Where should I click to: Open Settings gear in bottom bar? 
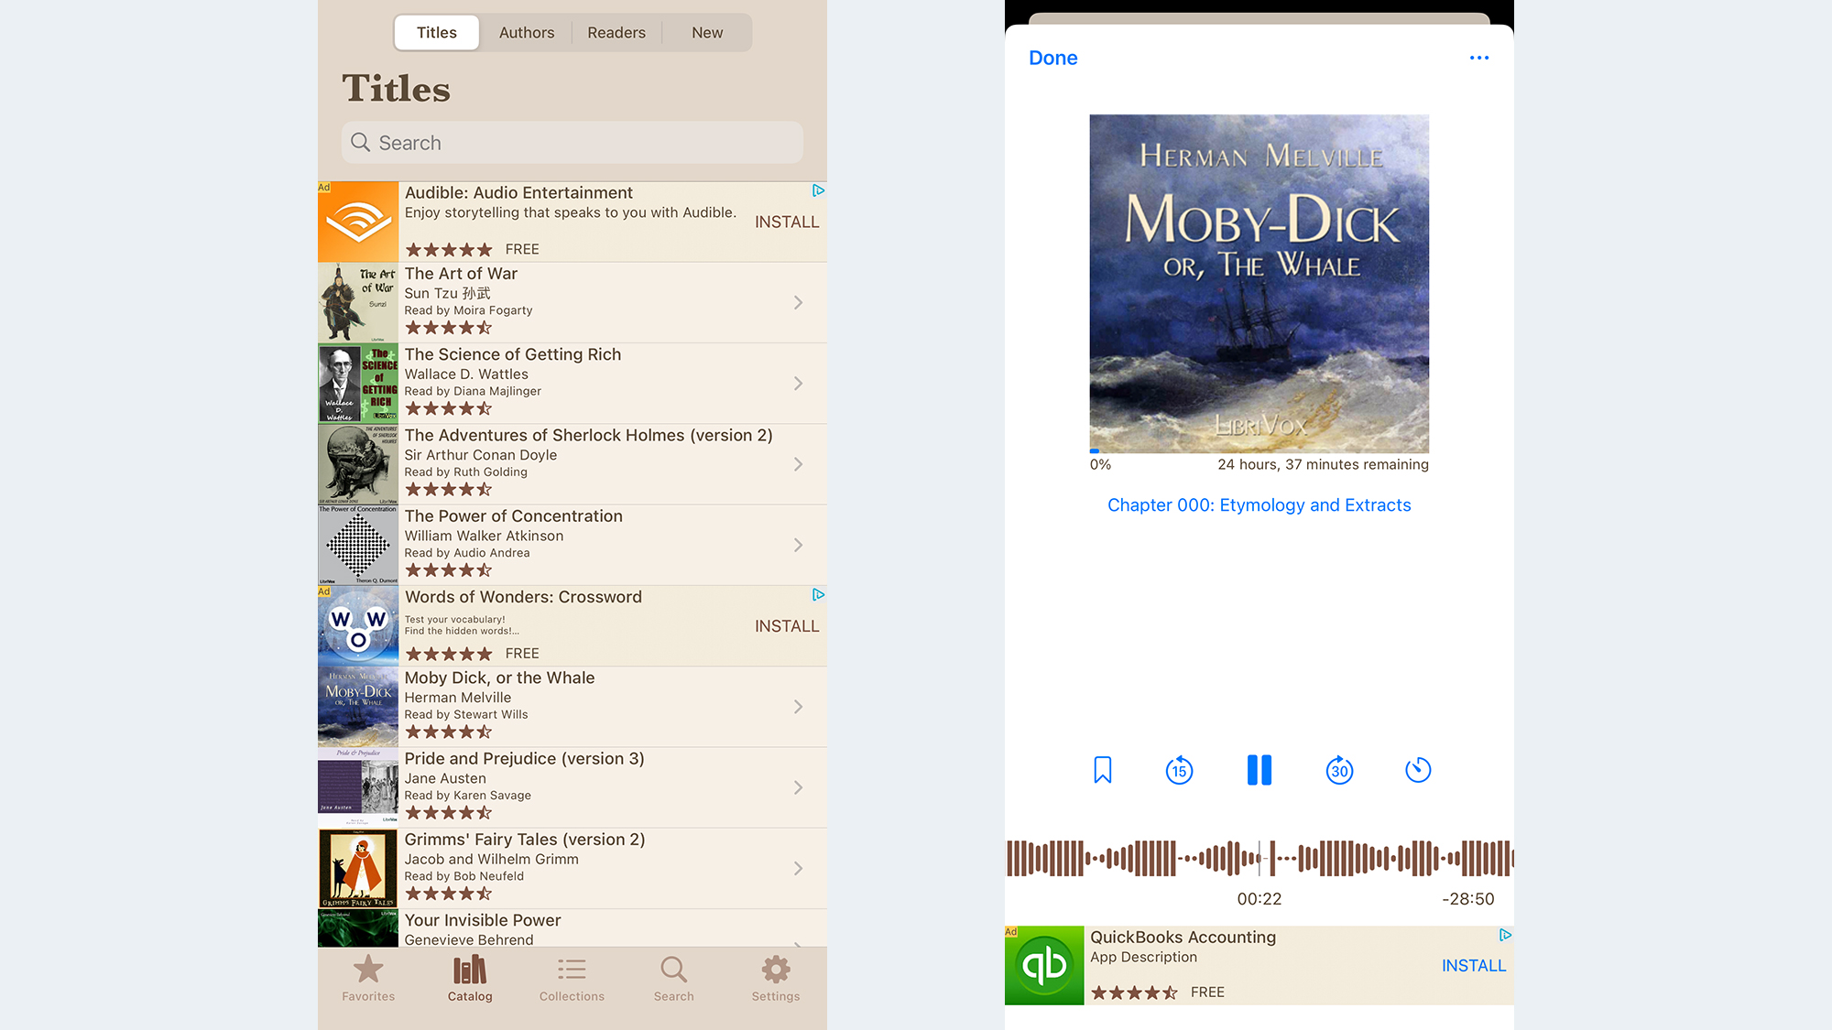click(x=775, y=978)
